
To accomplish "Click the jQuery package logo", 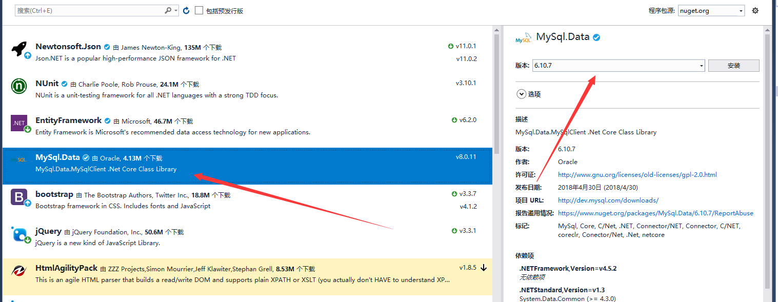I will tap(19, 234).
